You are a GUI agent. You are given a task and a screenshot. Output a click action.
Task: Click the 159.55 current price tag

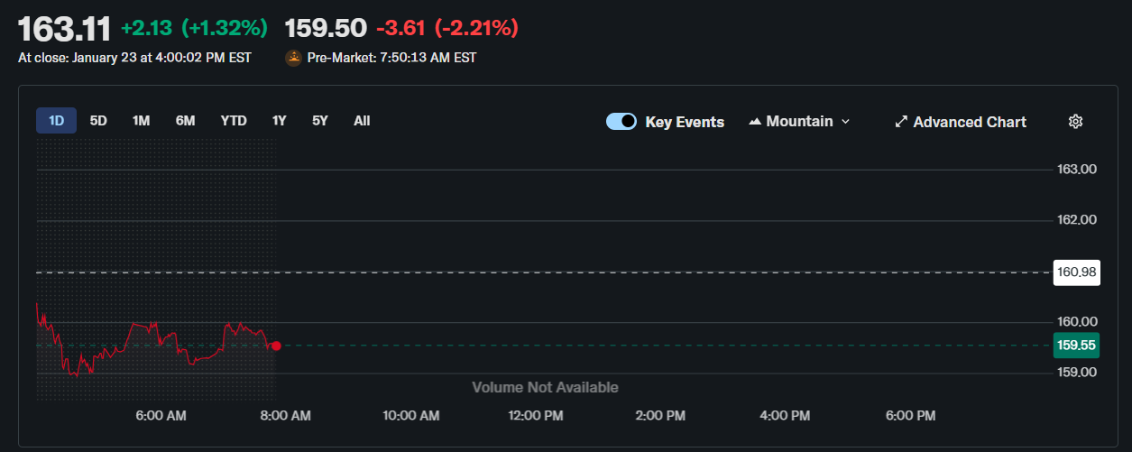pyautogui.click(x=1076, y=346)
